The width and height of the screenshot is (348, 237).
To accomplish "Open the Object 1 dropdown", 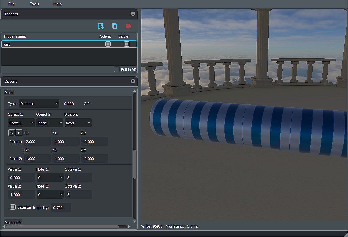I will (x=22, y=123).
